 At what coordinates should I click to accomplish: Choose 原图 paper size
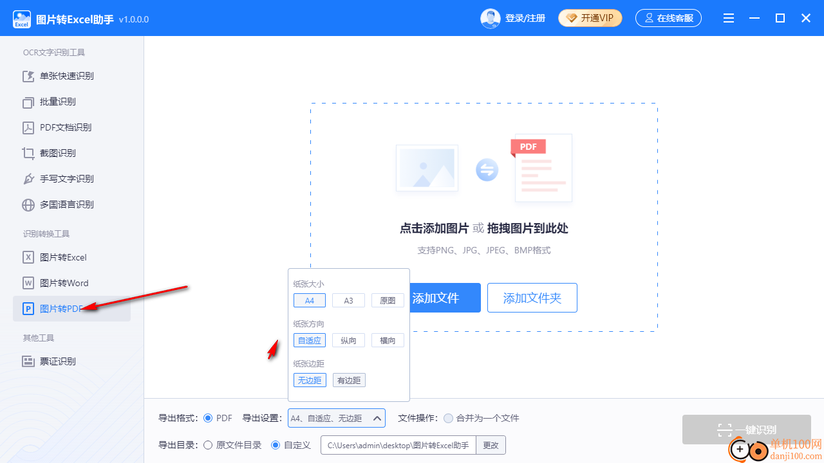click(388, 300)
